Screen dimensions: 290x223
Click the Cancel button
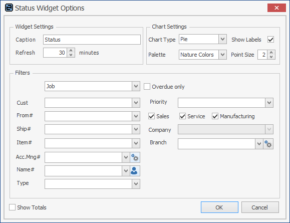point(260,207)
